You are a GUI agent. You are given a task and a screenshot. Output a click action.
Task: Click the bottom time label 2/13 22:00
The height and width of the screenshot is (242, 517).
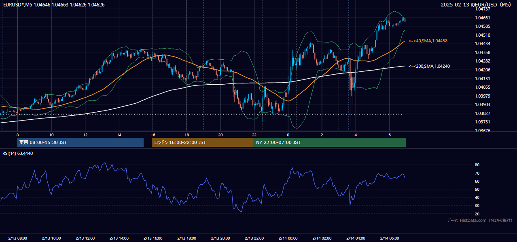[254, 238]
